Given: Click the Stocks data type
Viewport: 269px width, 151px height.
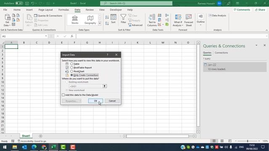Looking at the screenshot, I should (x=75, y=20).
